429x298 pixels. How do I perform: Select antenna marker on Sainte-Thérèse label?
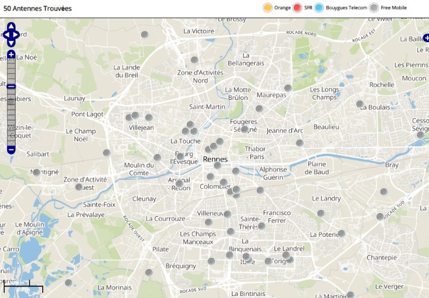tap(261, 226)
